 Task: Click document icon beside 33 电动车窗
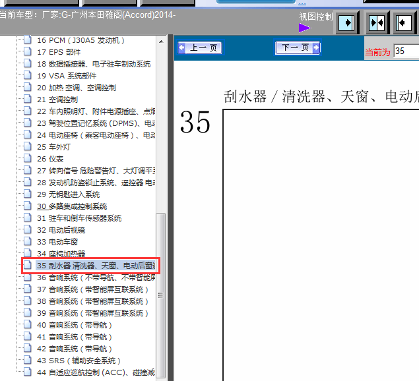(28, 241)
